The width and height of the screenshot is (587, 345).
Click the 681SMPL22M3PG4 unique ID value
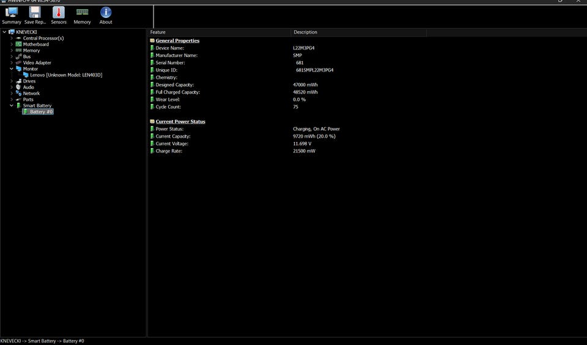point(314,70)
